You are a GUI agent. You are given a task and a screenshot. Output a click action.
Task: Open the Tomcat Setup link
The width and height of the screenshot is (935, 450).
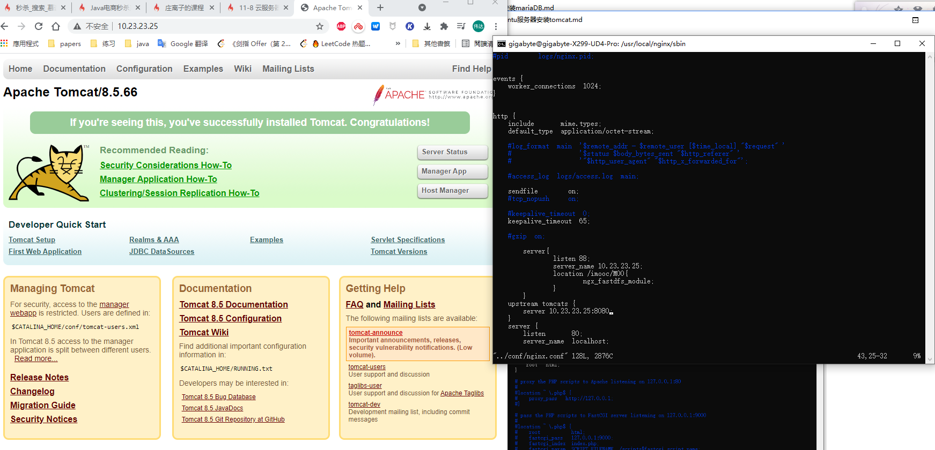pyautogui.click(x=32, y=240)
